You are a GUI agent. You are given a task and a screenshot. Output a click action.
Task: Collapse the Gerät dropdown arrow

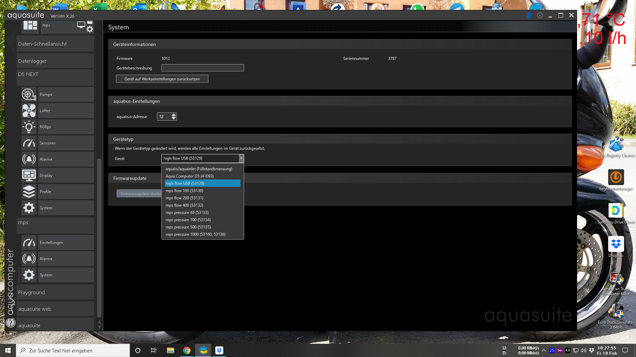pyautogui.click(x=241, y=159)
